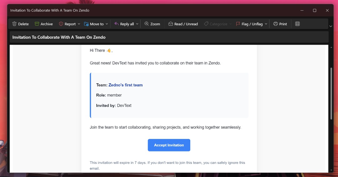Open the apps grid icon in toolbar
Screen dimensions: 338x177
[x=298, y=24]
